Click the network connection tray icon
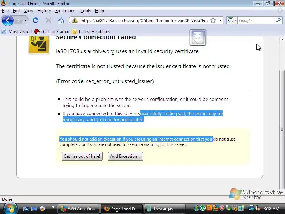Screen dimensions: 285x214 pos(251,208)
